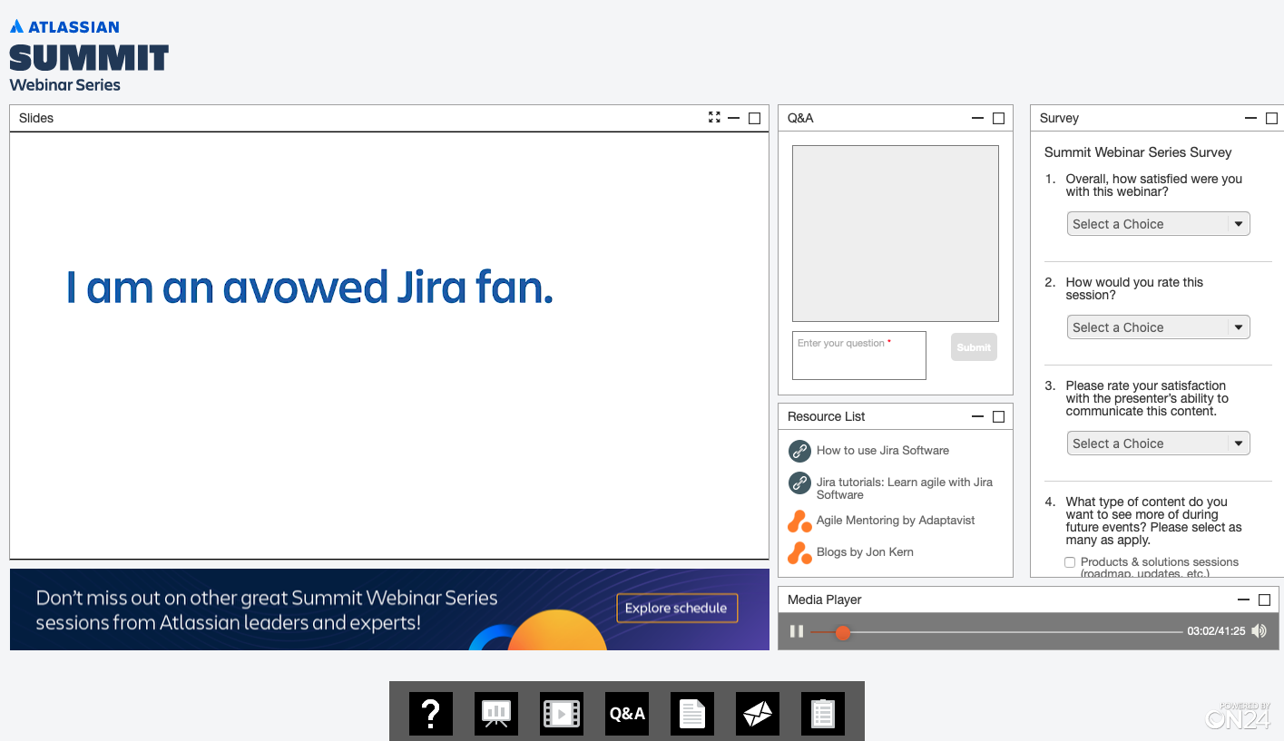The width and height of the screenshot is (1284, 741).
Task: Click the Adaptavist icon beside Blogs by Jon Kern
Action: coord(799,552)
